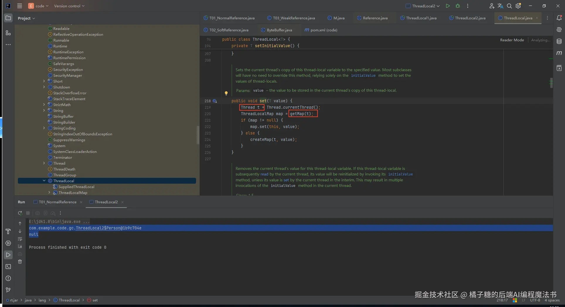Image resolution: width=565 pixels, height=307 pixels.
Task: Click the initialValue link in the set documentation
Action: 363,76
